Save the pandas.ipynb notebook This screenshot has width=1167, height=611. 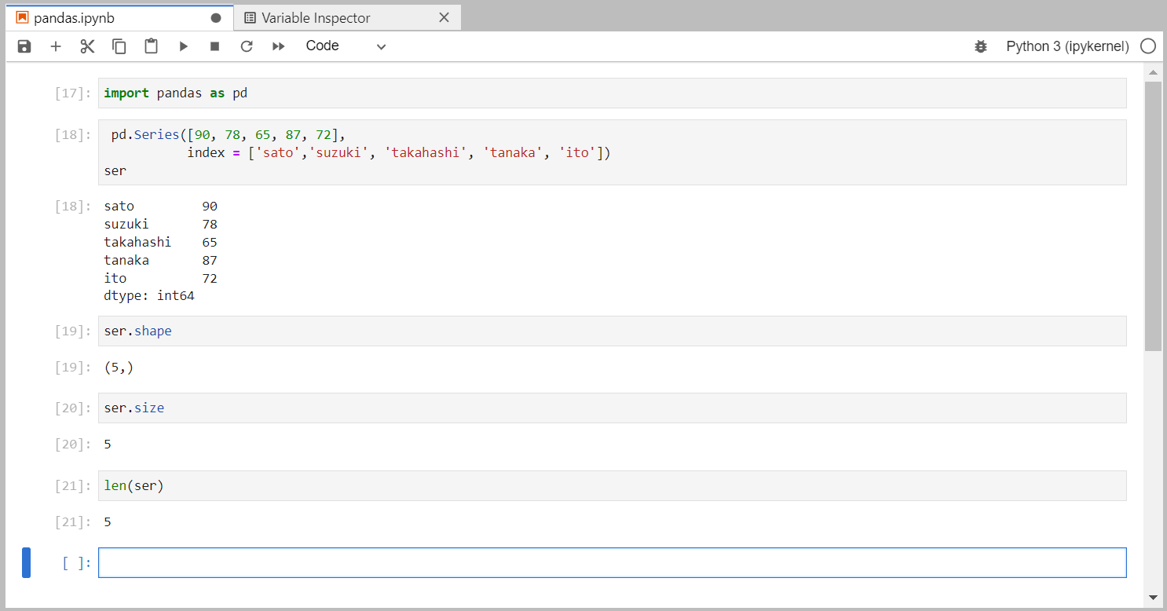click(x=24, y=46)
